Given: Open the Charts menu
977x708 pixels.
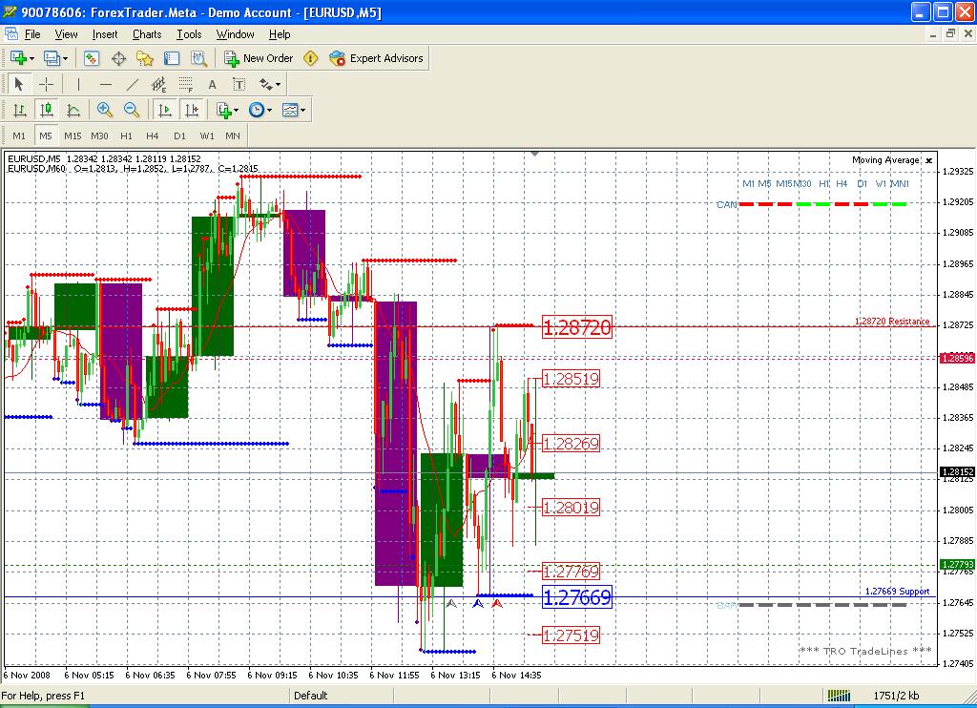Looking at the screenshot, I should [x=147, y=34].
